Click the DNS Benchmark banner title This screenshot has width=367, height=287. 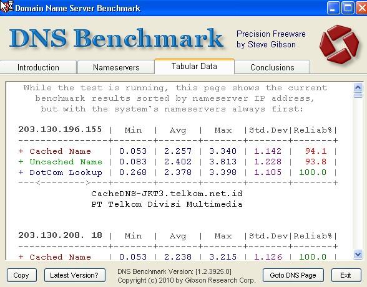pos(116,38)
